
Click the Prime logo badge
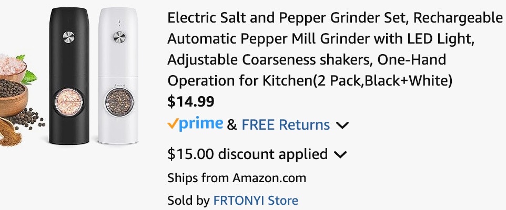[x=195, y=124]
